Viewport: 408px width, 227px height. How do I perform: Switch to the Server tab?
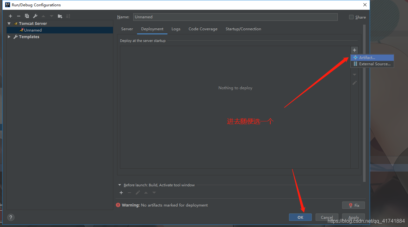point(127,29)
